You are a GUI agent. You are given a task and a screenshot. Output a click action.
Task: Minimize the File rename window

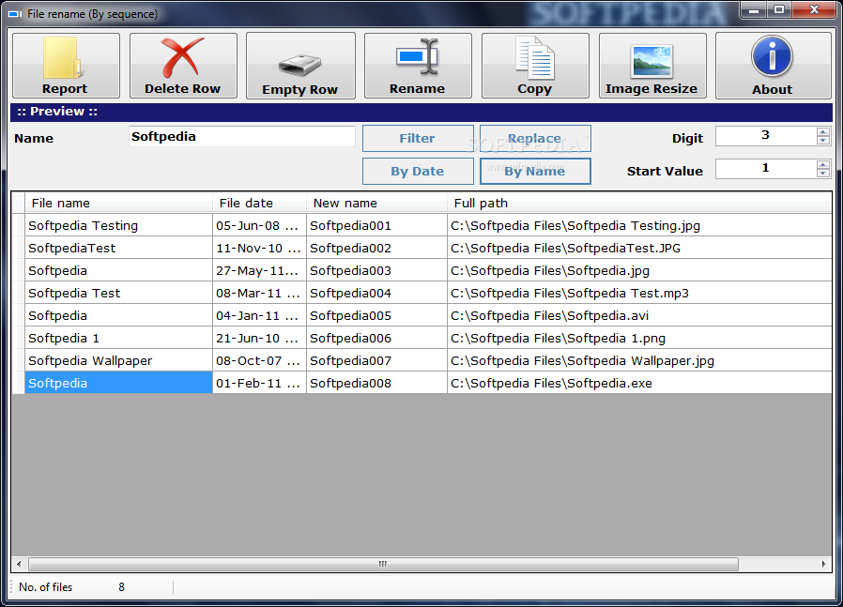[x=754, y=9]
